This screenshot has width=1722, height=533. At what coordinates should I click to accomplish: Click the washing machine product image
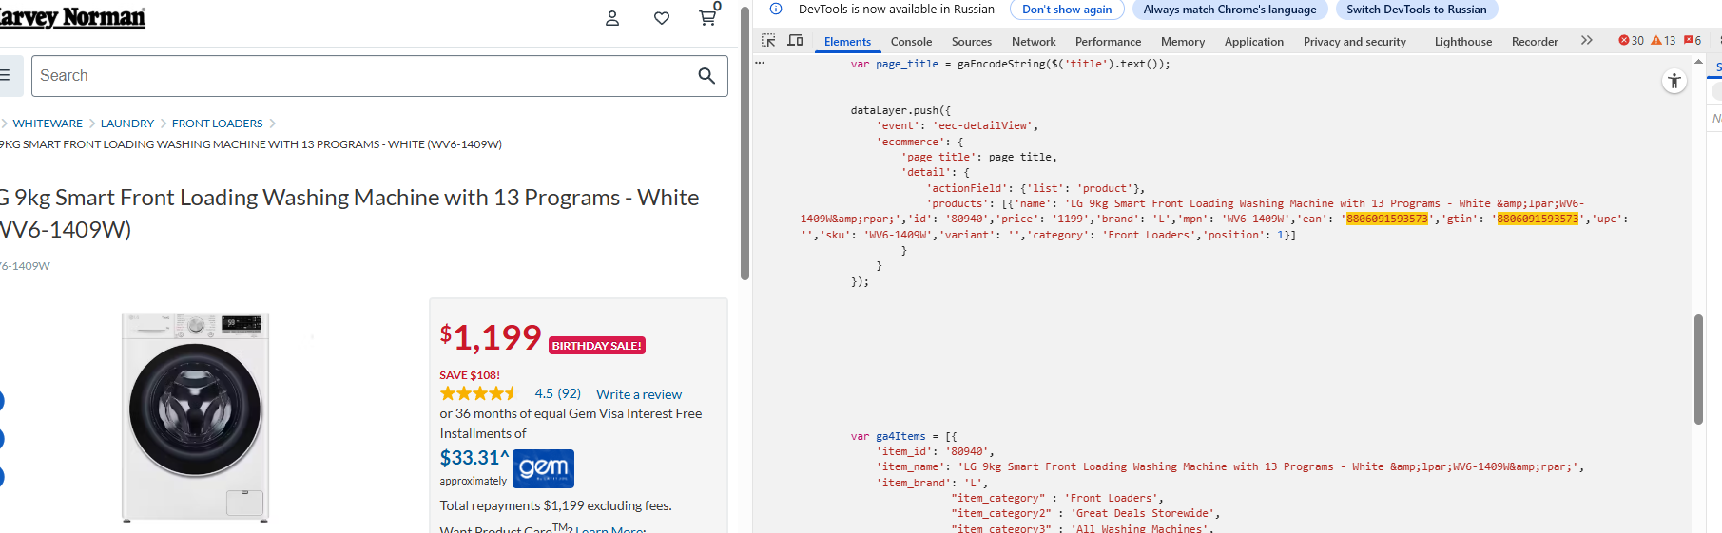point(195,417)
